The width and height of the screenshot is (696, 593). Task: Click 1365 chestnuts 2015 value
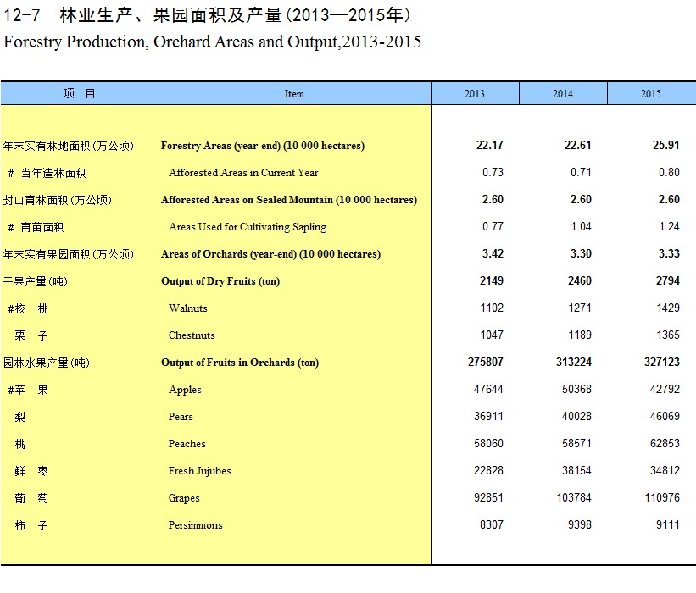pyautogui.click(x=668, y=335)
